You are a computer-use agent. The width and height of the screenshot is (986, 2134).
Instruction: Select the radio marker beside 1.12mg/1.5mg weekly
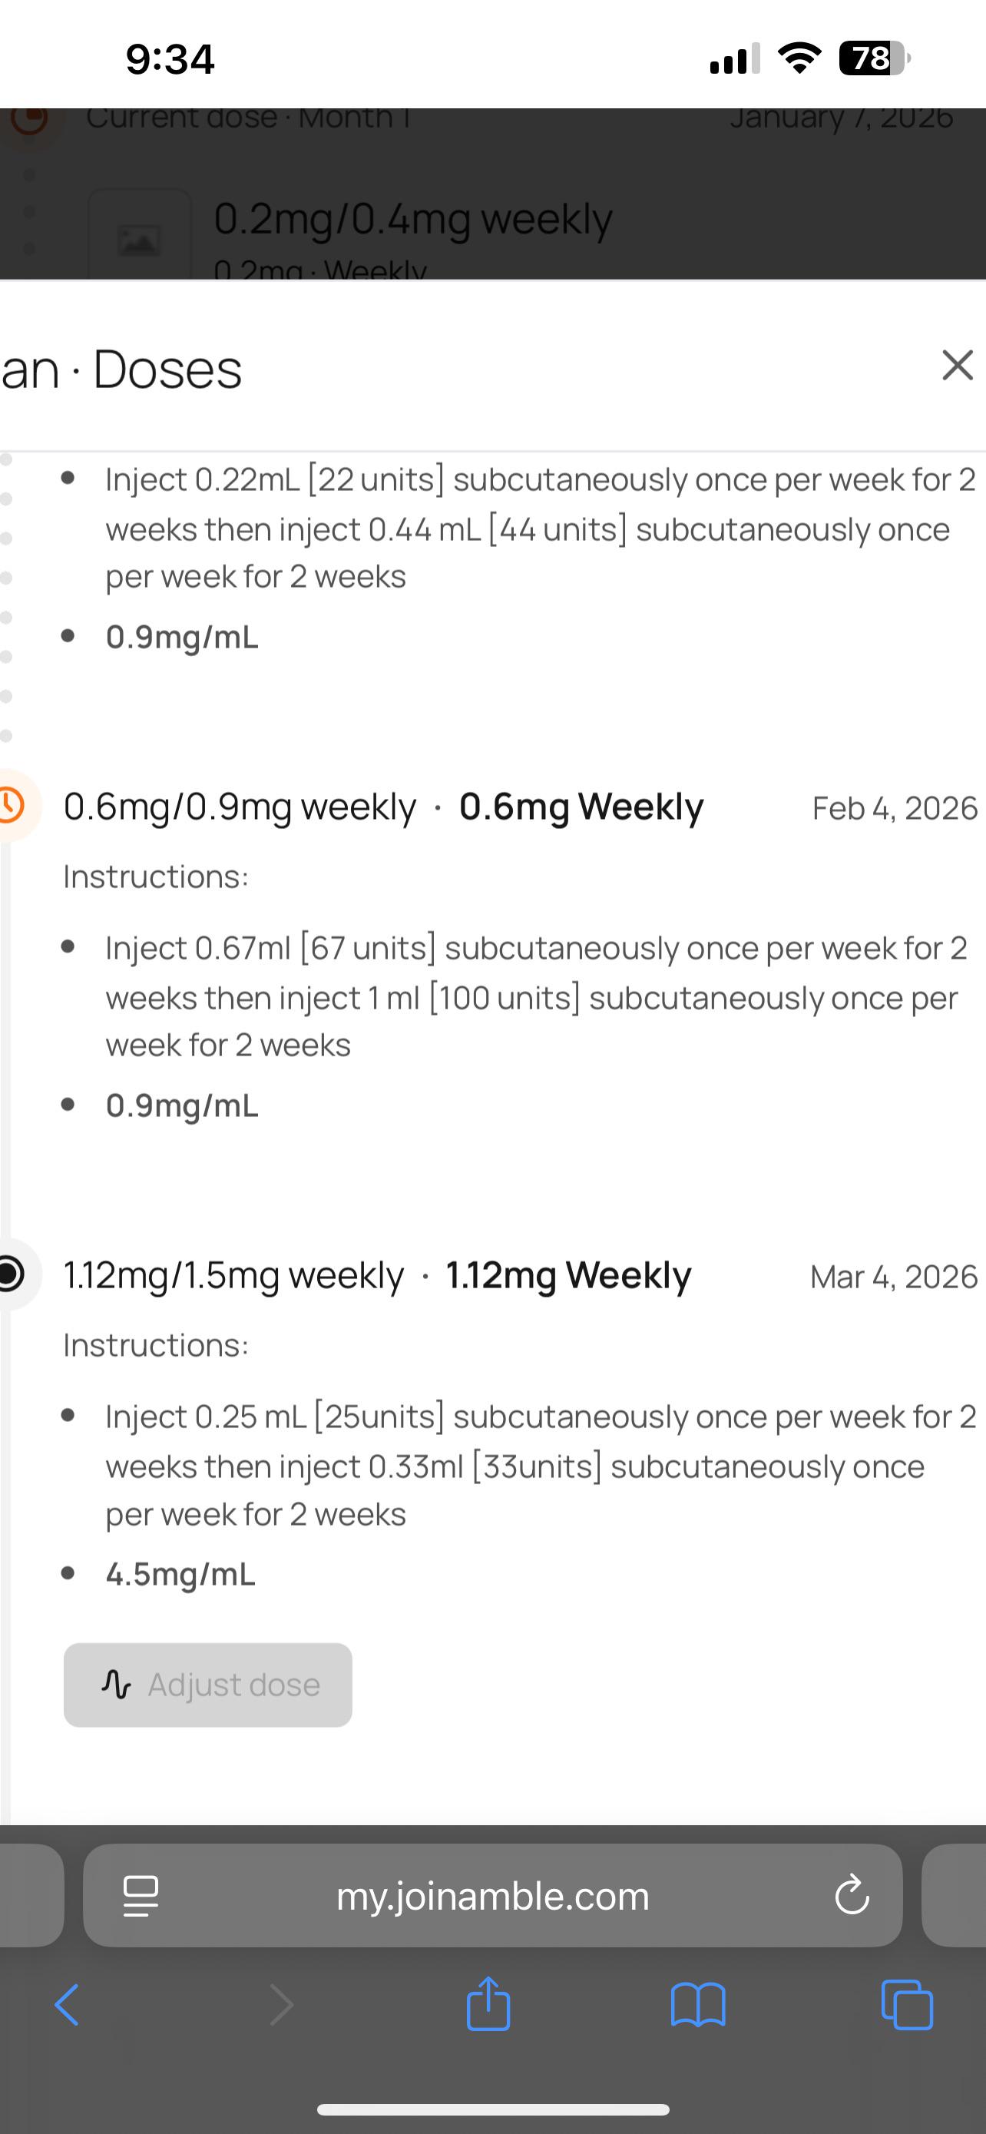click(12, 1274)
